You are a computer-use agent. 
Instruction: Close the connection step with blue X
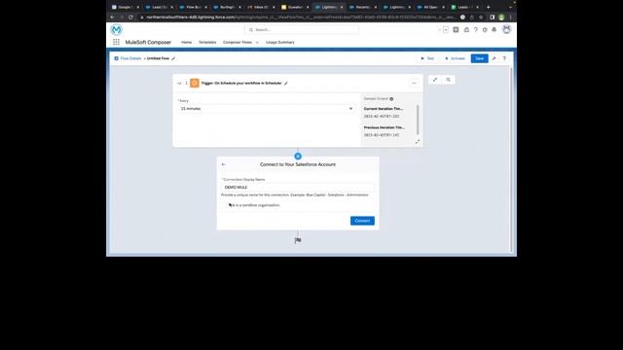point(298,157)
